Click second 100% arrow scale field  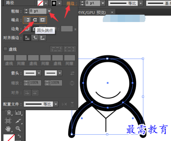pyautogui.click(x=56, y=83)
